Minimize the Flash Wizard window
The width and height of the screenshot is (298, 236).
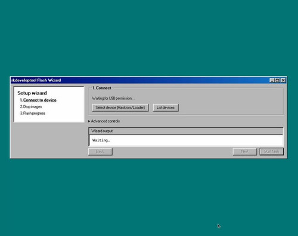coord(272,80)
